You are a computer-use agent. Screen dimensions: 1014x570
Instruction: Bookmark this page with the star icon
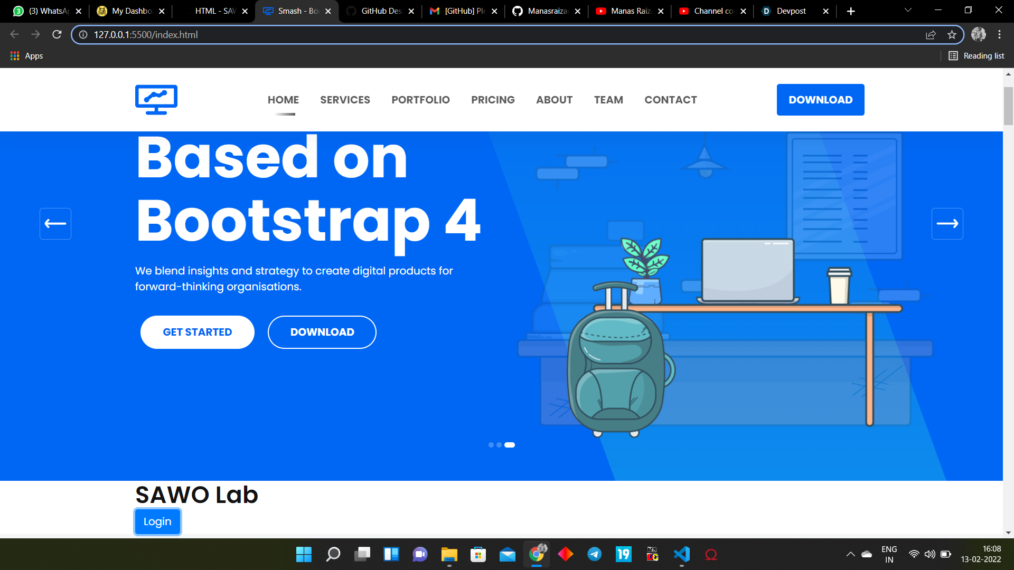(x=952, y=34)
